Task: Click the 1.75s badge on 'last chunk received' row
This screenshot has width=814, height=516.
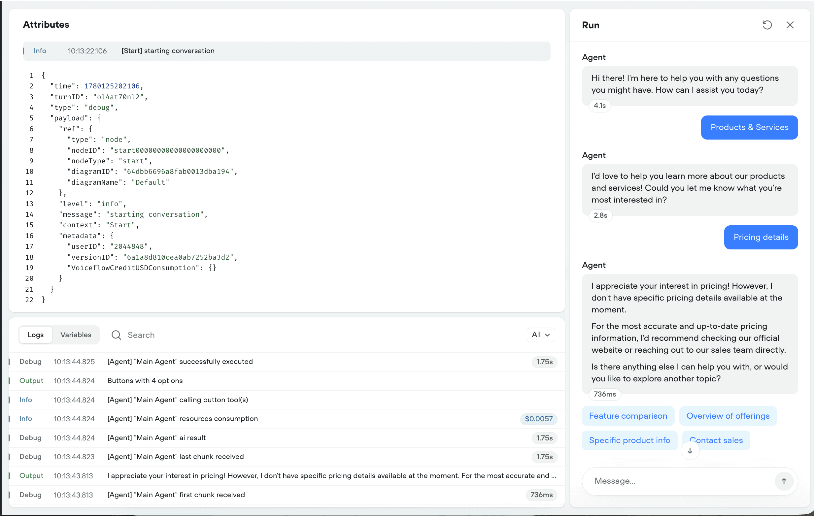Action: (x=544, y=457)
